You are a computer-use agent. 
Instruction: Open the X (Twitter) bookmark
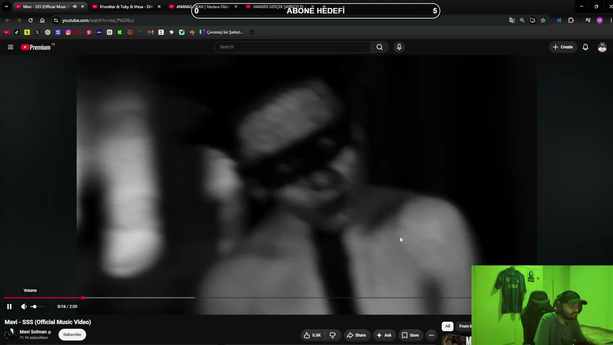click(x=37, y=32)
